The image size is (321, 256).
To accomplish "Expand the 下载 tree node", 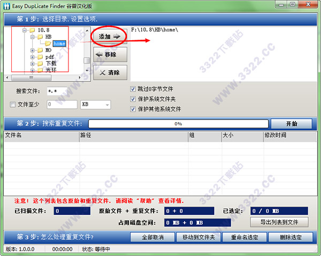I will (x=32, y=64).
